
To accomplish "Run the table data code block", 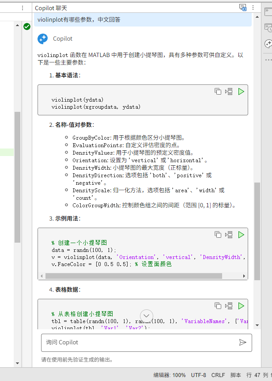I will 241,306.
